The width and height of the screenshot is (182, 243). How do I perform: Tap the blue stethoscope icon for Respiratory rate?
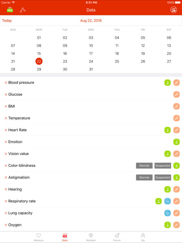point(167,201)
